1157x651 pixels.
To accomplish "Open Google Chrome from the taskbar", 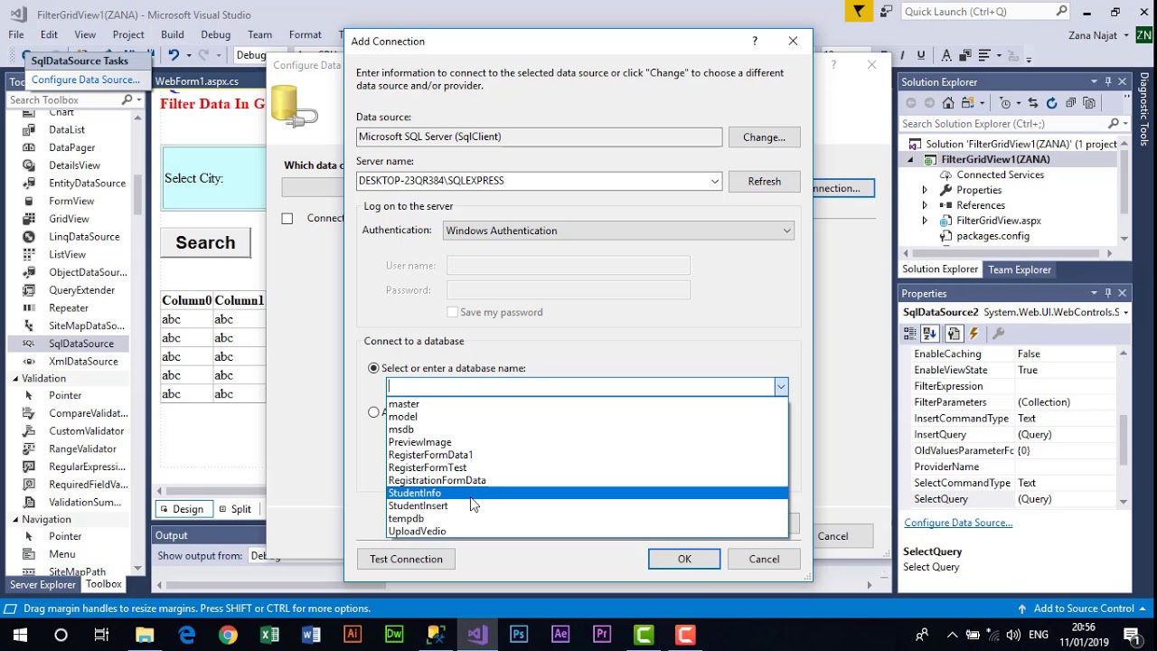I will tap(228, 635).
